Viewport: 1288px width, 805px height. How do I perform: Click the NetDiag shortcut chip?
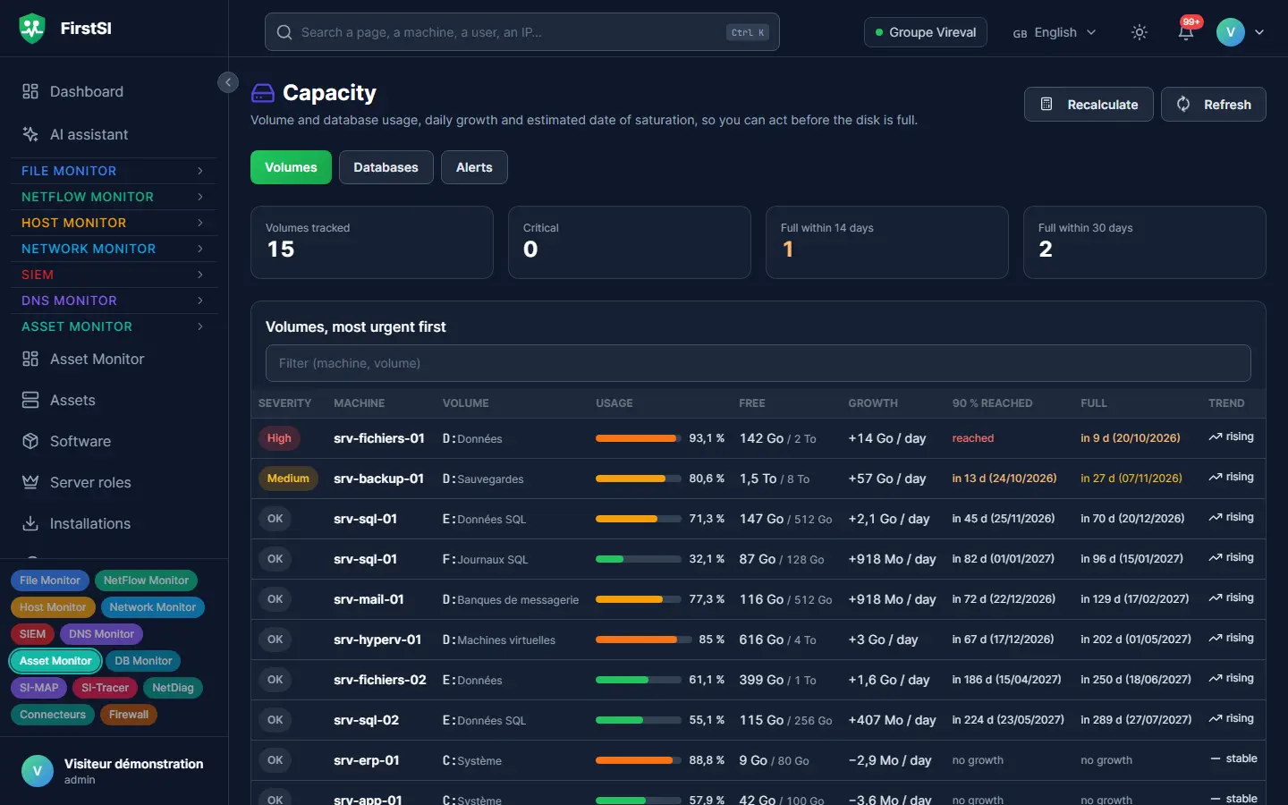click(173, 688)
